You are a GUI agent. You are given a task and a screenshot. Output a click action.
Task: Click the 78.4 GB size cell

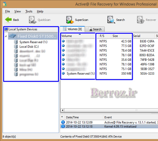click(126, 50)
